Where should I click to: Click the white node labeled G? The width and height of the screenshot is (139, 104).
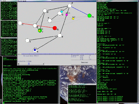(60, 13)
